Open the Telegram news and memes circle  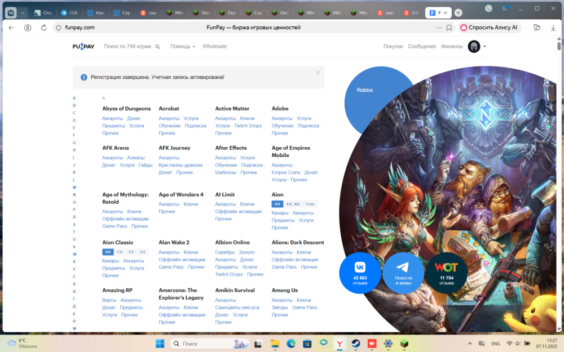pos(403,273)
